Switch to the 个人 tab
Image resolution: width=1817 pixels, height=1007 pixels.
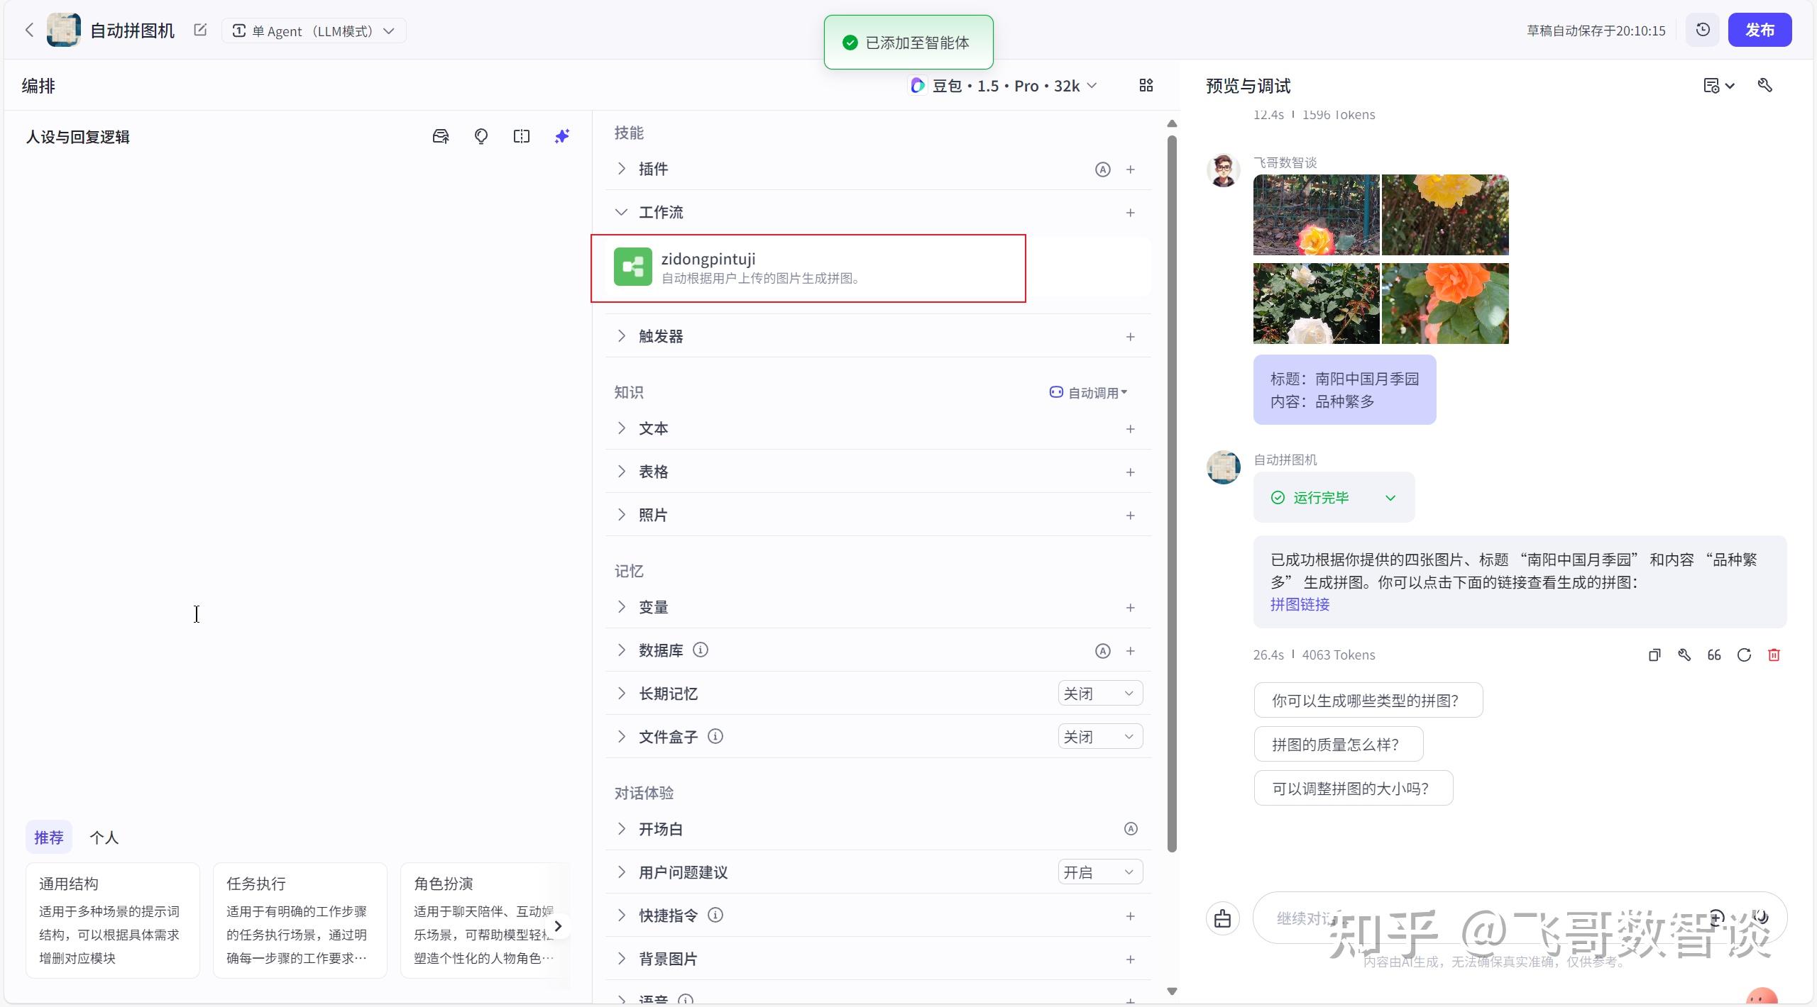point(104,837)
